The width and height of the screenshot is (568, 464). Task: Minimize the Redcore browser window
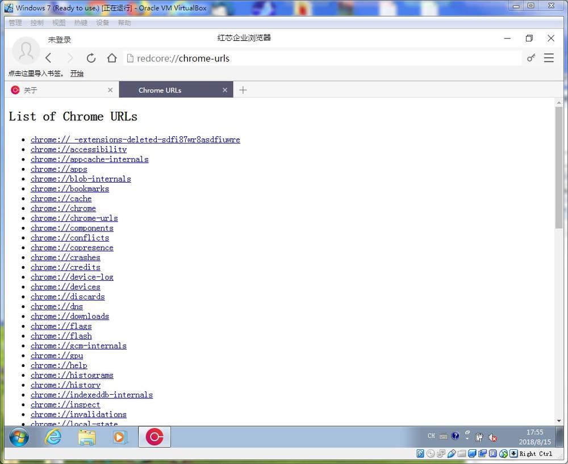click(507, 38)
